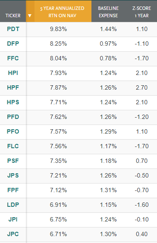Open the LDP fund link
This screenshot has width=157, height=243.
click(x=13, y=205)
